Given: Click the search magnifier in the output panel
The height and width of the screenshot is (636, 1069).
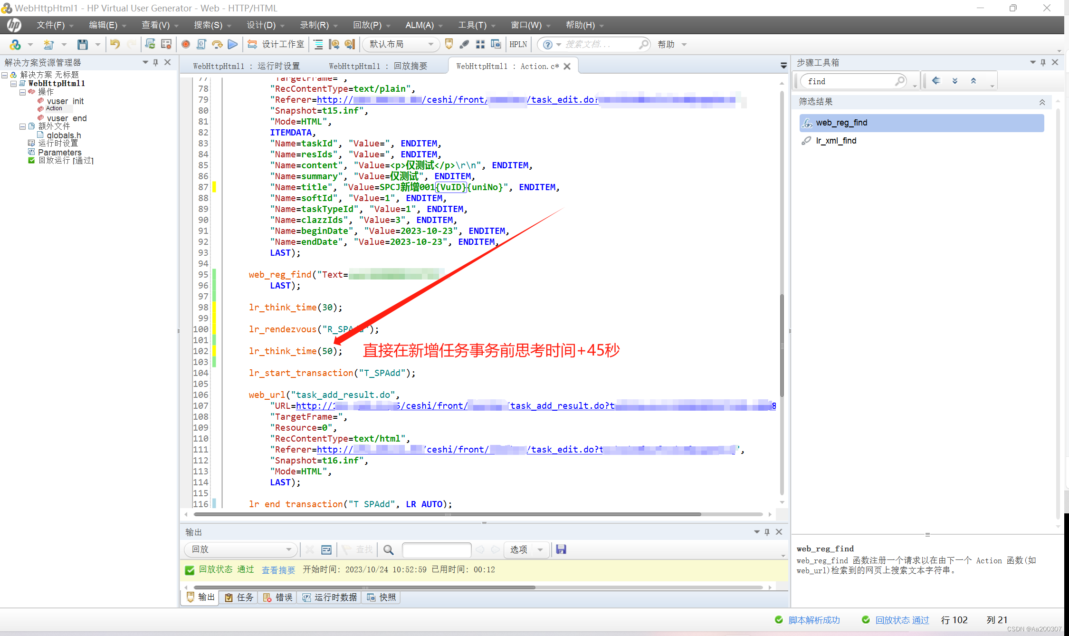Looking at the screenshot, I should pos(388,550).
